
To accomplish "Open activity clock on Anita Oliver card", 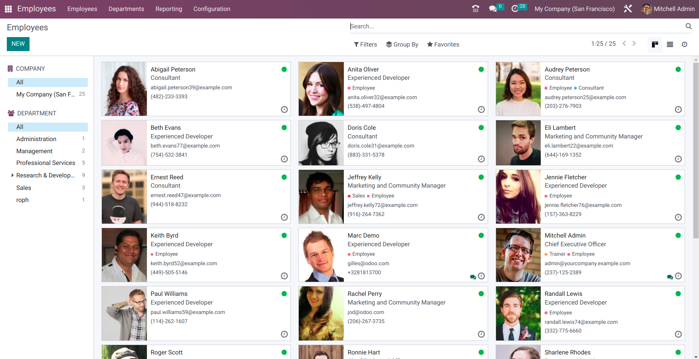I will pos(481,109).
